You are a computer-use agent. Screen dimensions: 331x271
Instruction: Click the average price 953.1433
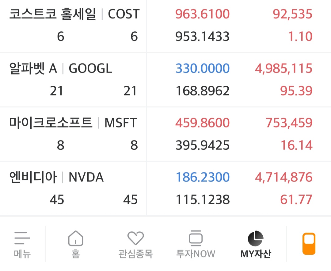pos(203,36)
